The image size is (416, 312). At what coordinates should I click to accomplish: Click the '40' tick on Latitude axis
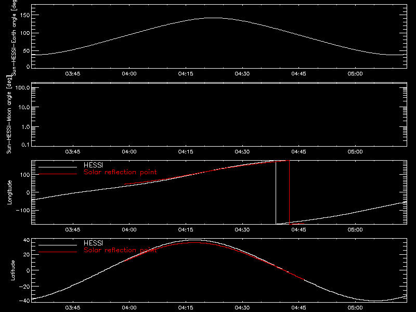[27, 240]
